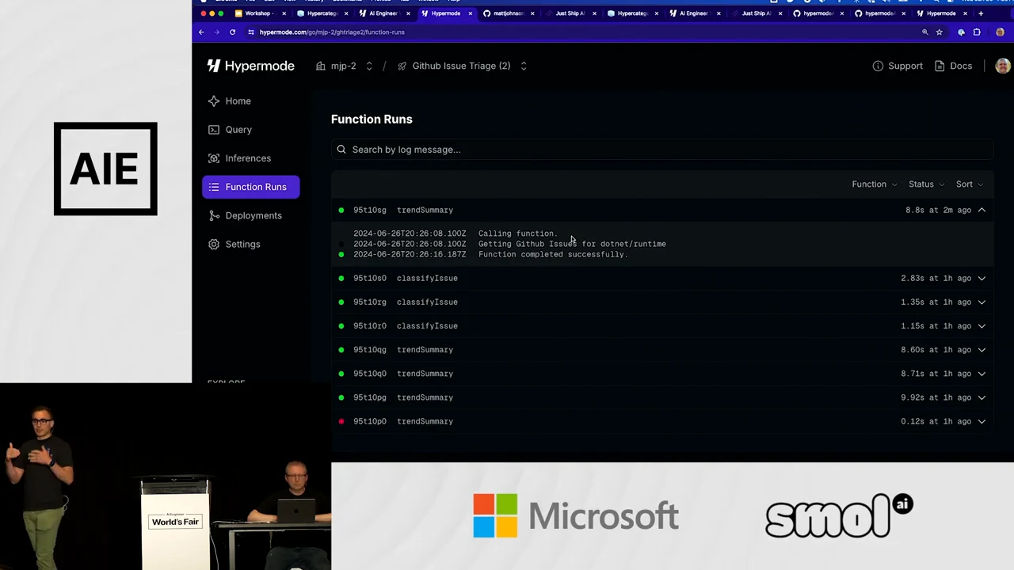Select the Inferences icon in the sidebar

(x=214, y=158)
